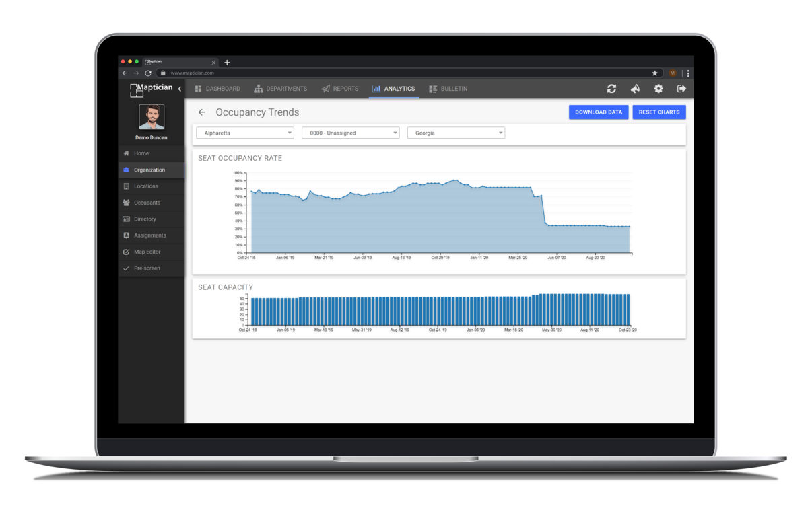Image resolution: width=808 pixels, height=508 pixels.
Task: Open the Bulletin tab
Action: [x=448, y=89]
